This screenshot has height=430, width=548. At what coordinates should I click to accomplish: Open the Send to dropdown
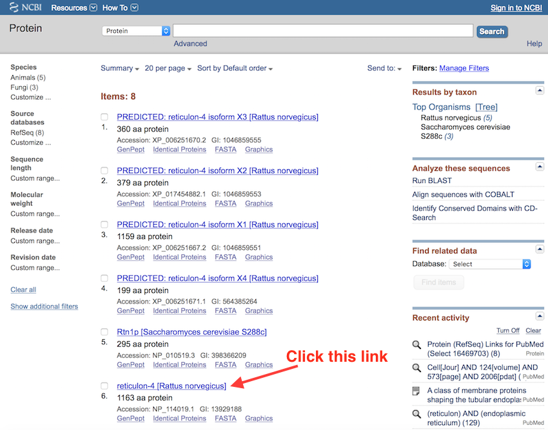pos(384,68)
